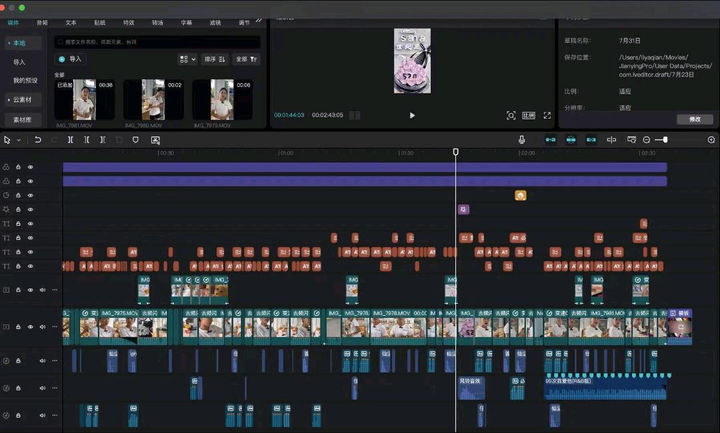The width and height of the screenshot is (720, 433).
Task: Enter fullscreen preview mode
Action: point(547,115)
